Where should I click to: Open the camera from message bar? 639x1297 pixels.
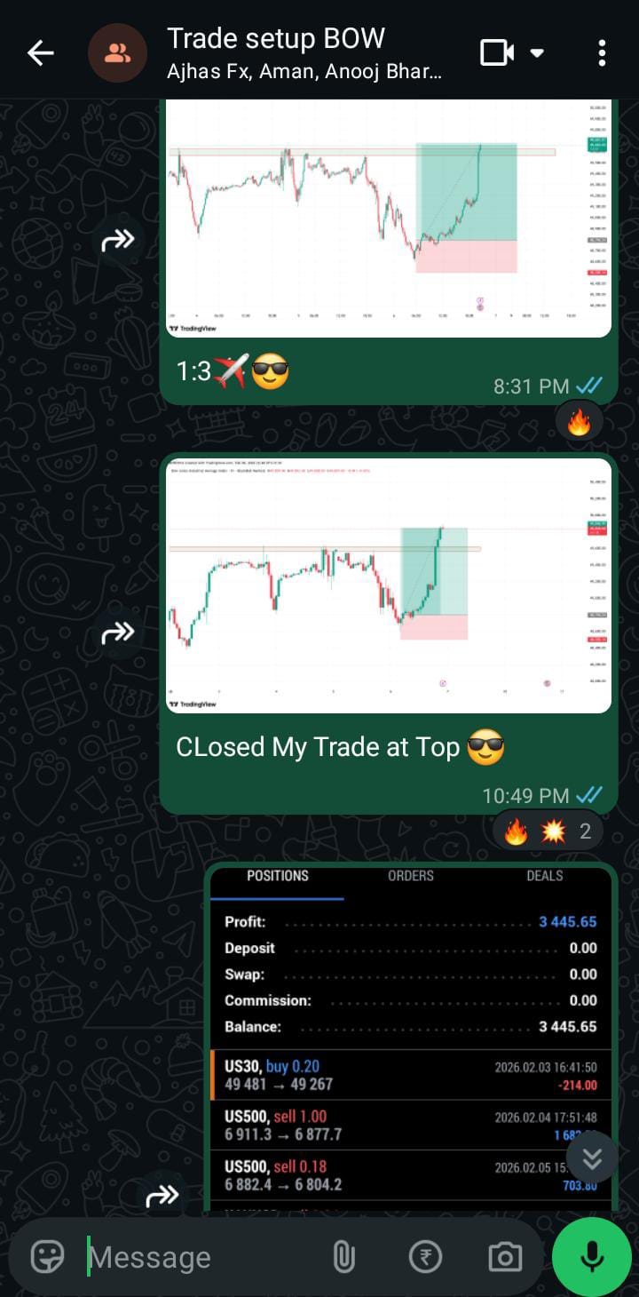[x=505, y=1257]
